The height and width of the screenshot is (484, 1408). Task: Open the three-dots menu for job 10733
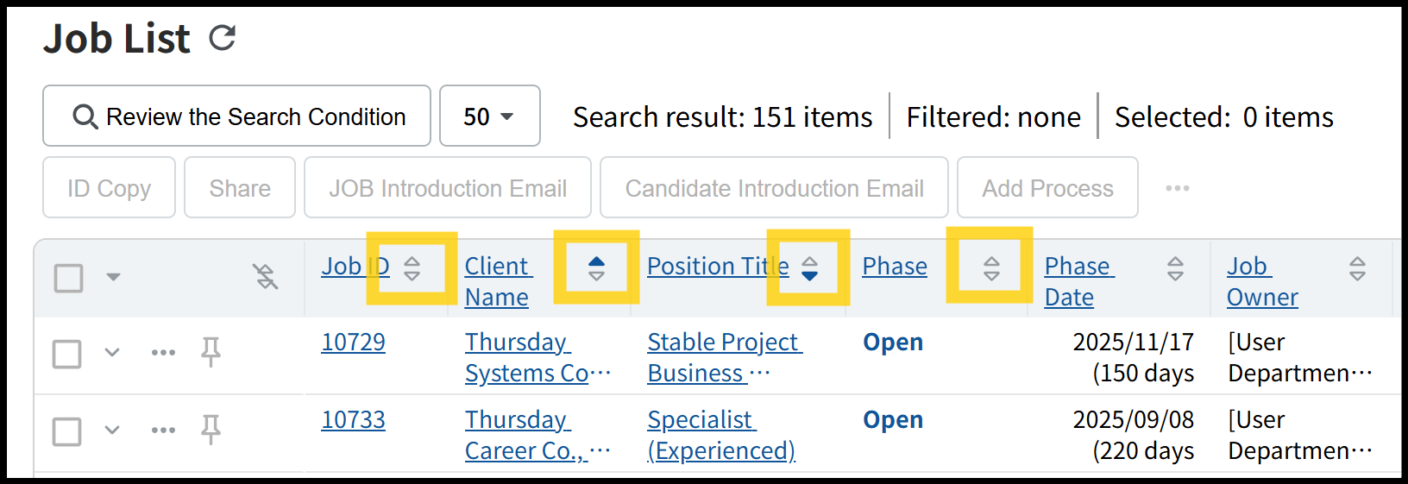click(163, 430)
